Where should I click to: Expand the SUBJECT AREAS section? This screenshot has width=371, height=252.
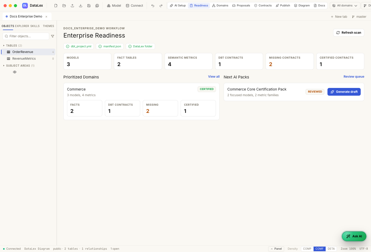(19, 66)
